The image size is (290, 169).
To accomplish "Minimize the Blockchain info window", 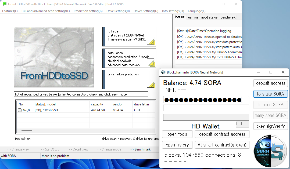I will [259, 72].
